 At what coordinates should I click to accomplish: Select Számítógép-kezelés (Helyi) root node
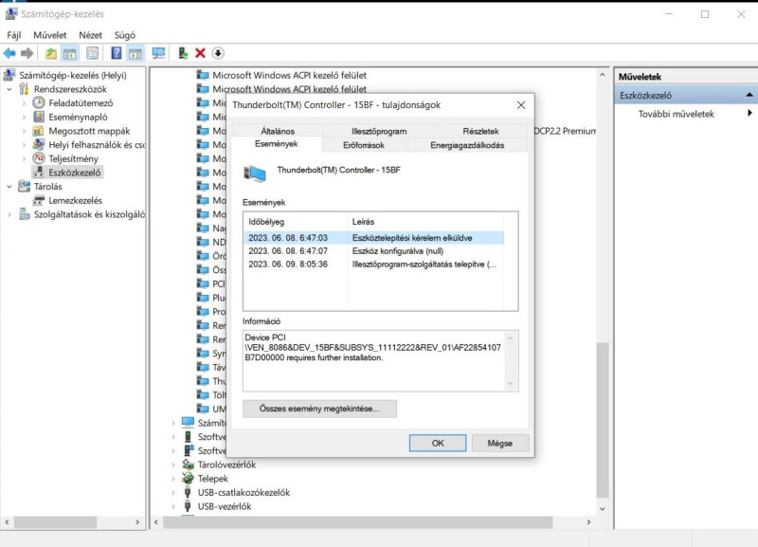click(73, 75)
